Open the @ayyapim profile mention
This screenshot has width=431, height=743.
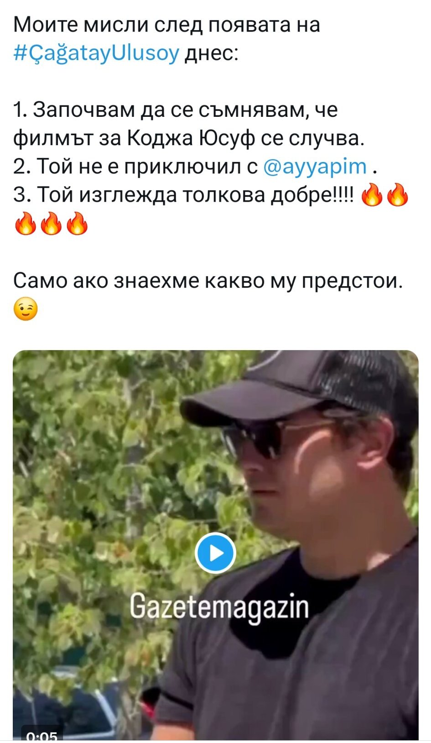pos(315,166)
